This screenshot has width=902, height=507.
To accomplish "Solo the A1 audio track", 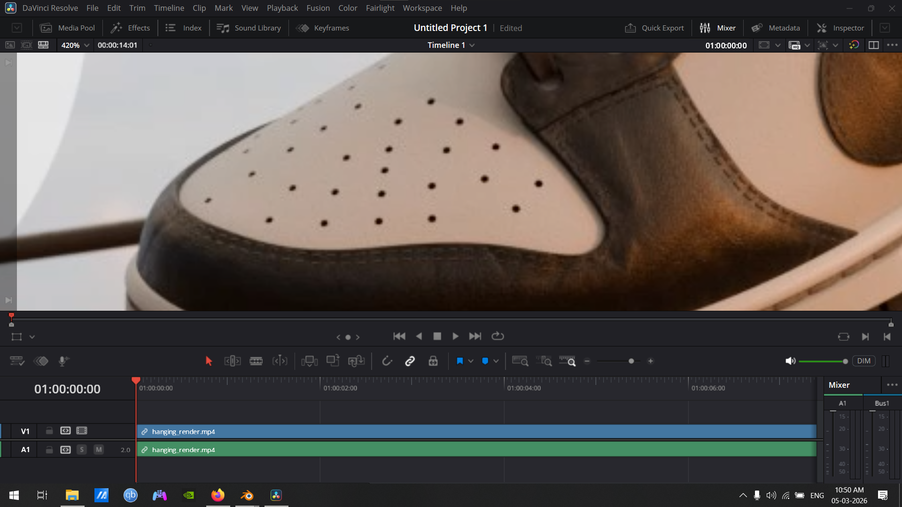I will click(82, 450).
